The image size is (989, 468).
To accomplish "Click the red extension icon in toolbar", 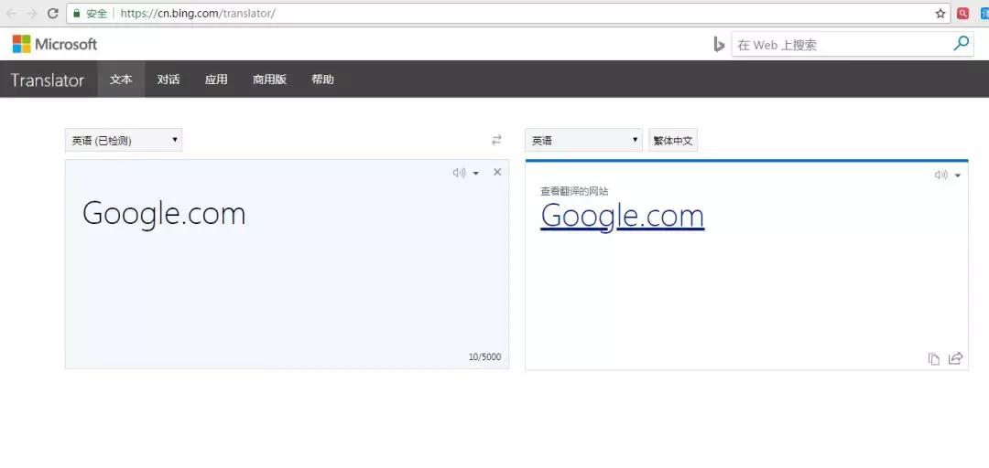I will point(962,13).
